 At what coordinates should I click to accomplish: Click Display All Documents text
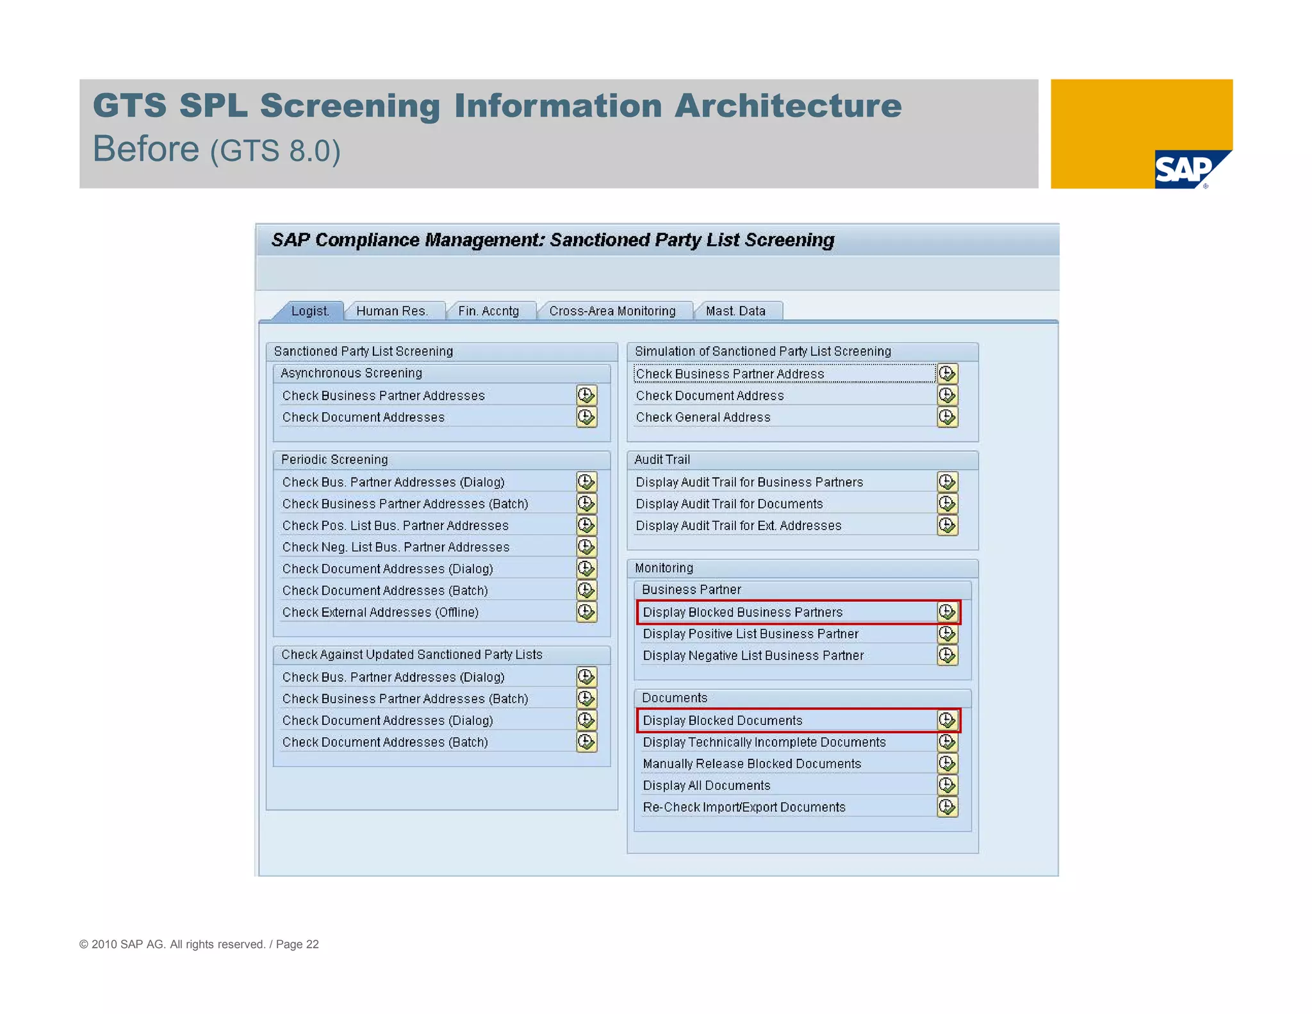(x=707, y=786)
